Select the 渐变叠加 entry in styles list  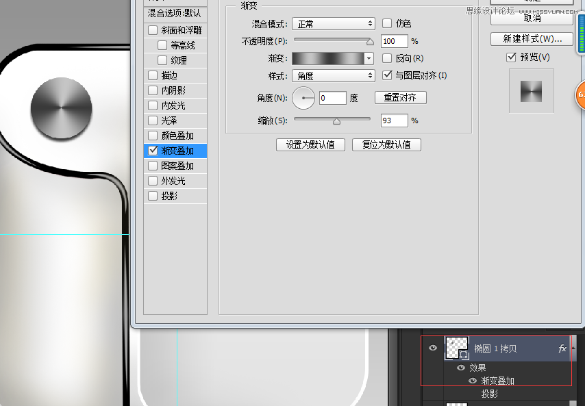point(177,151)
